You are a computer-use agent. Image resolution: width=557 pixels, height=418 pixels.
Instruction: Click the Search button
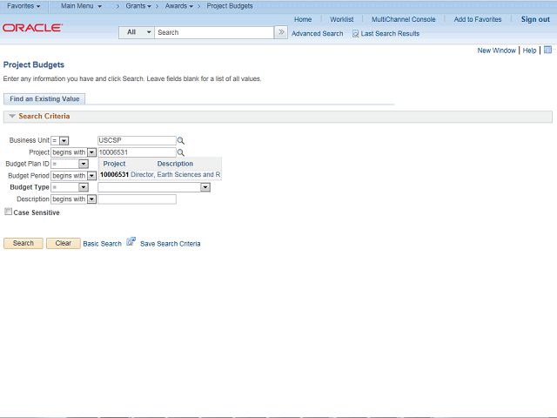coord(23,243)
